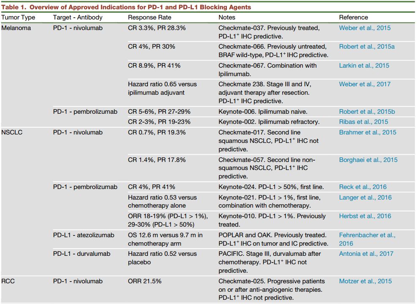417x304 pixels.
Task: Select the Checkmate-037 note
Action: click(x=269, y=32)
